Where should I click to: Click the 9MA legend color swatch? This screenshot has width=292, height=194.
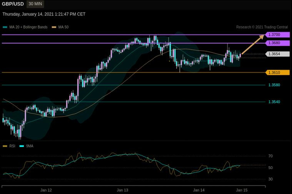22,146
